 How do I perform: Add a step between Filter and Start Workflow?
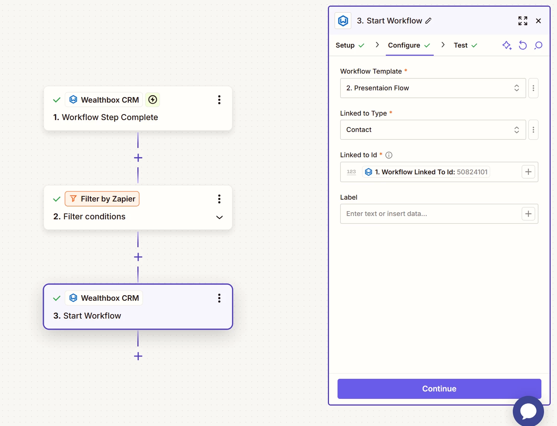[x=138, y=257]
